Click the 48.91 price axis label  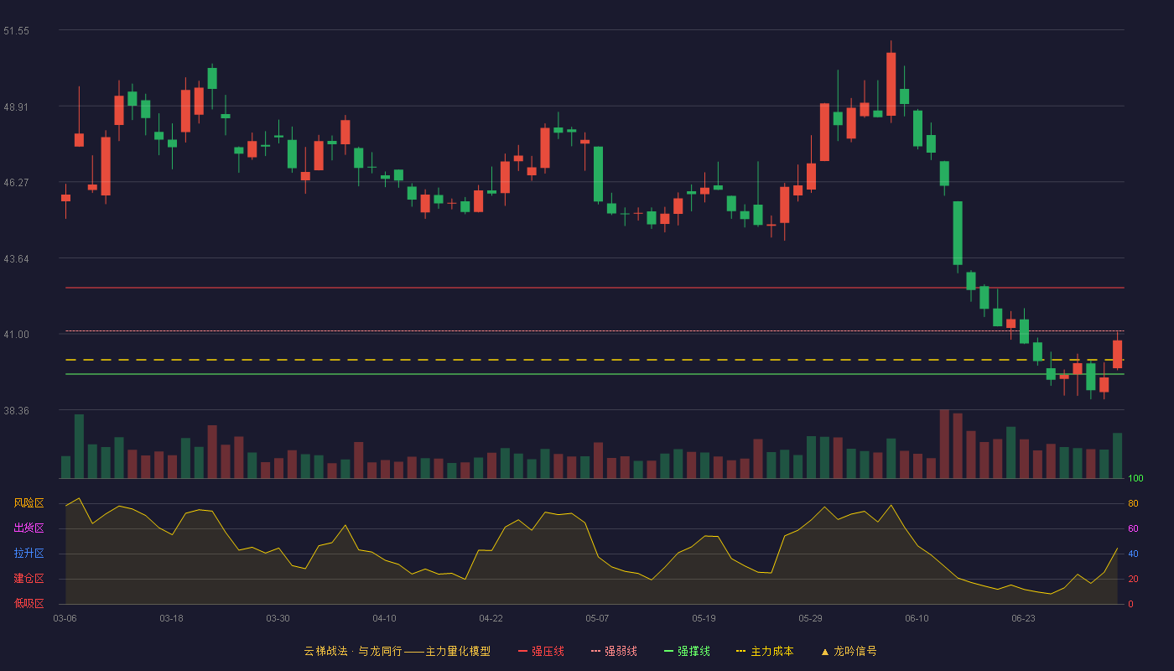click(x=17, y=107)
